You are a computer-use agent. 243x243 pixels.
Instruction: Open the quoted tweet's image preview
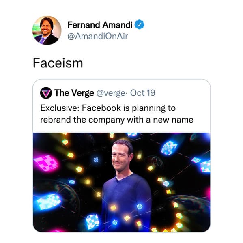(x=122, y=182)
